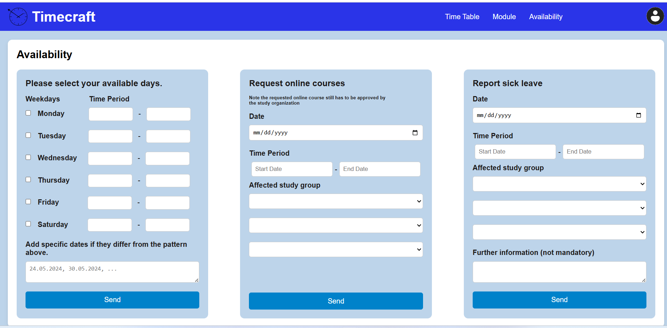Open the calendar picker in online course Date
The image size is (667, 328).
pyautogui.click(x=415, y=133)
